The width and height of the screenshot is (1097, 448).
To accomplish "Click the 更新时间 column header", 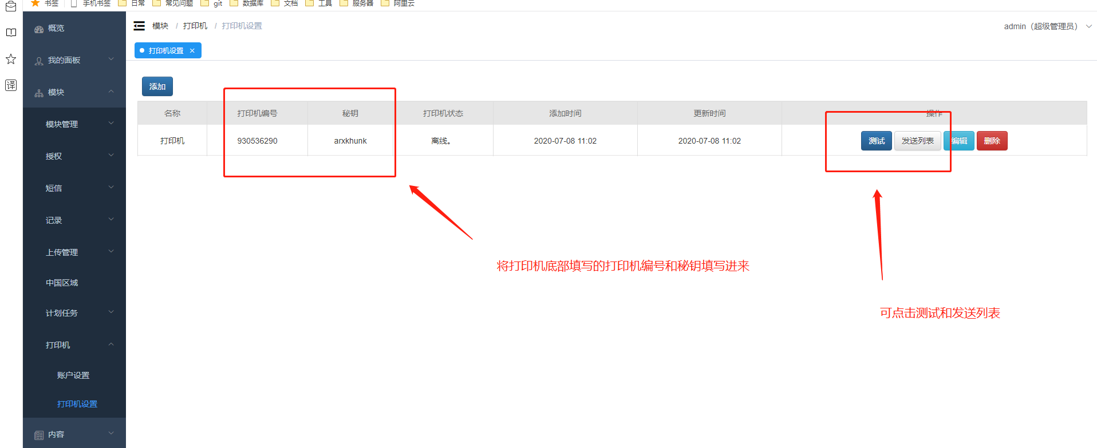I will click(710, 113).
